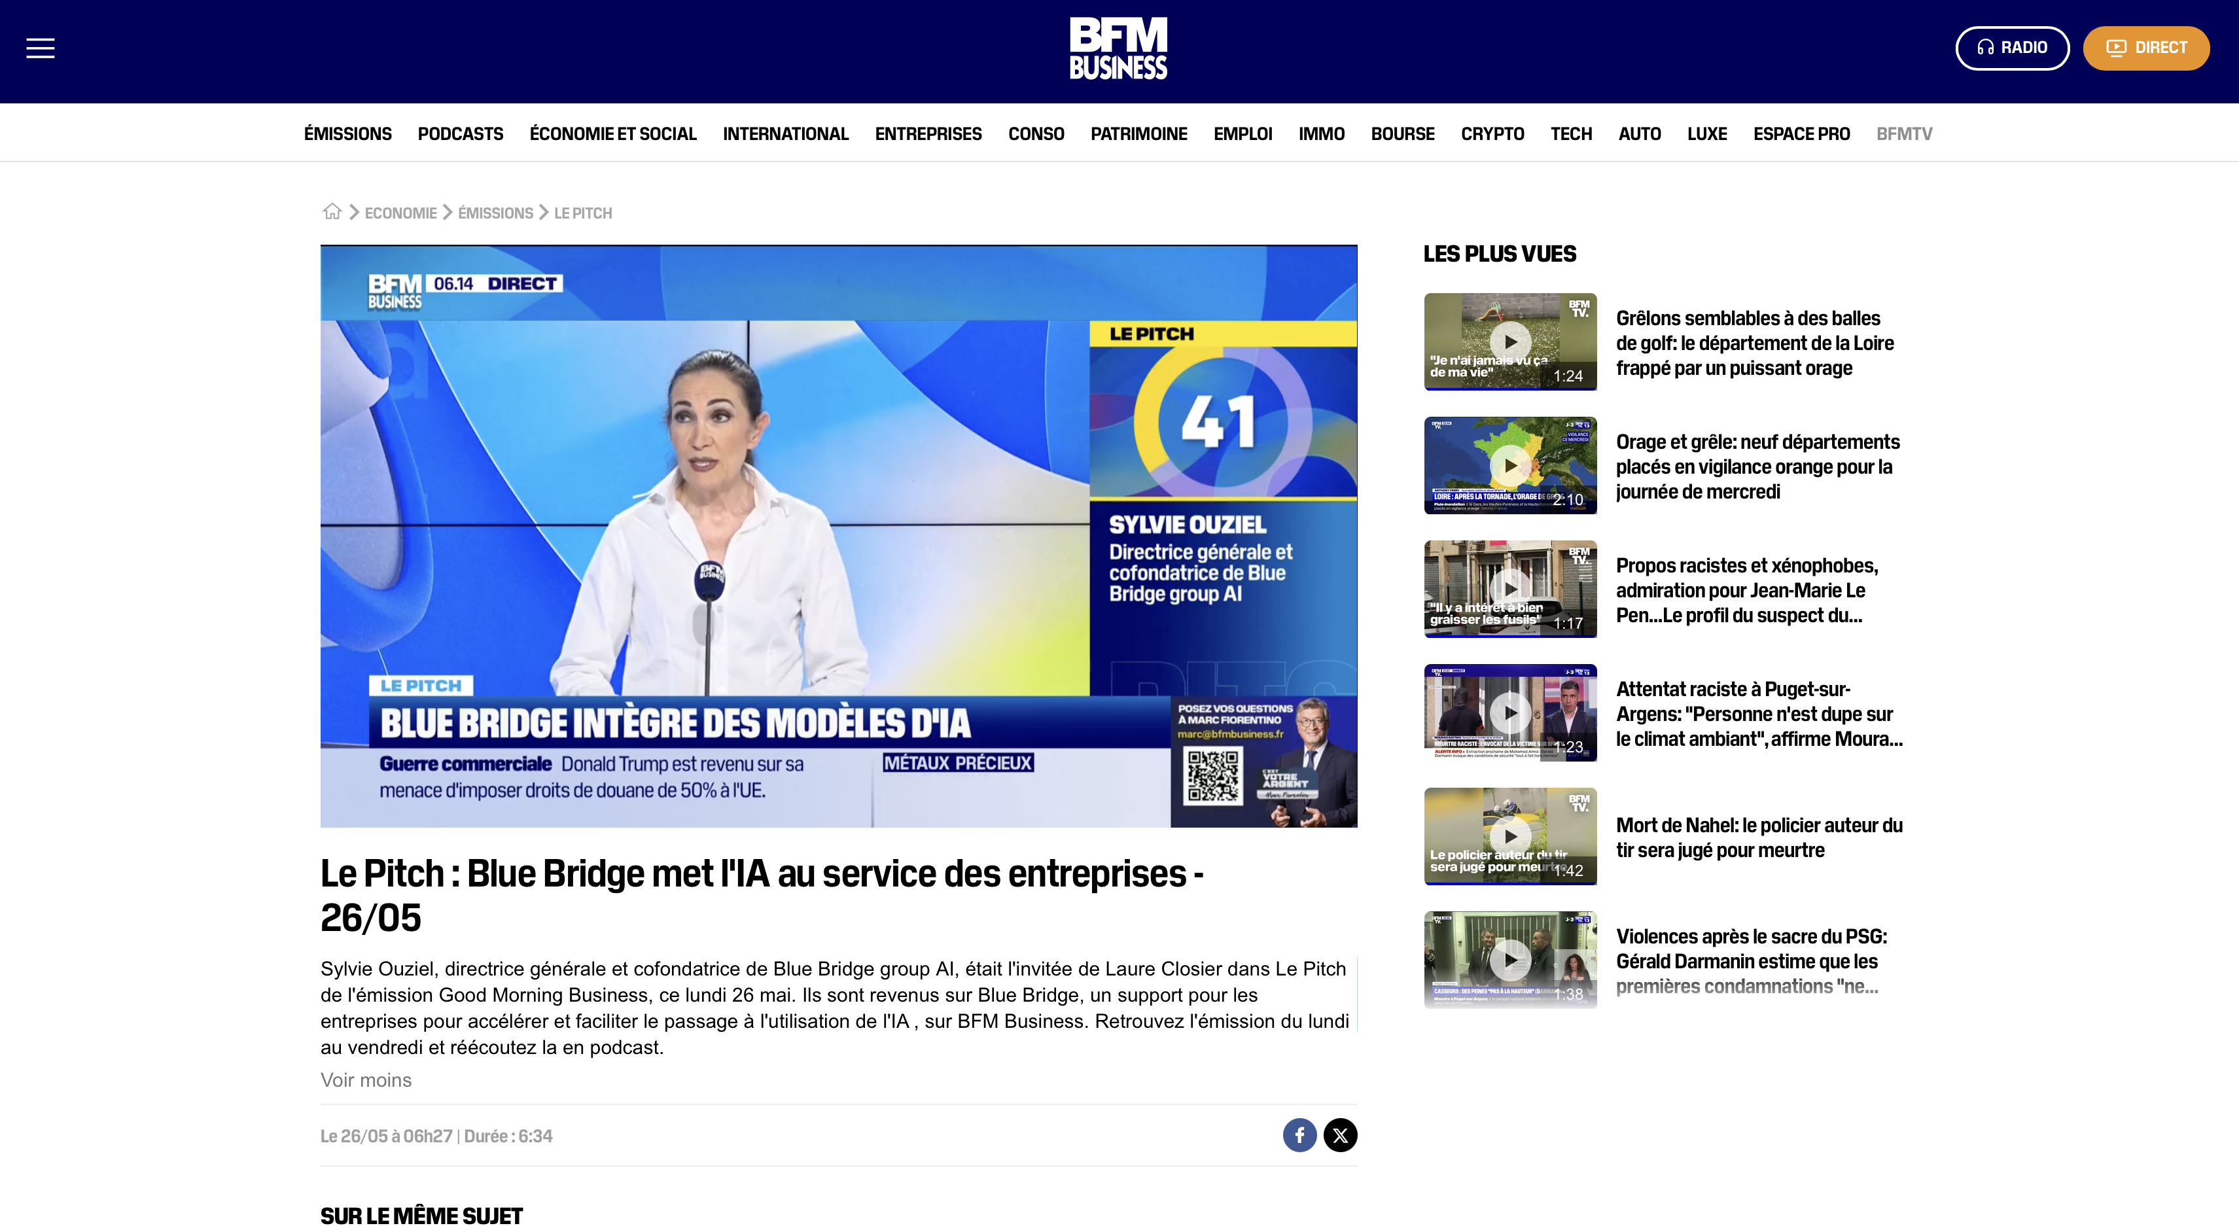
Task: Open the Radio player button
Action: [2012, 48]
